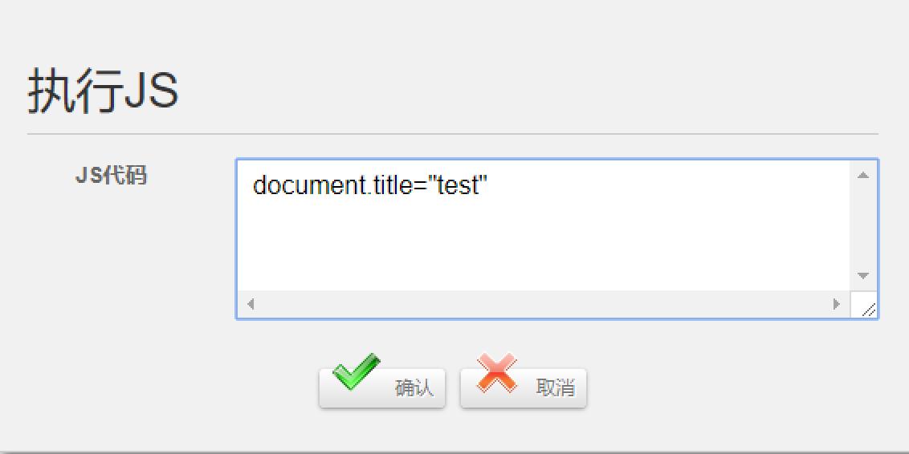Click the JS代码 field label
The height and width of the screenshot is (454, 909).
coord(111,175)
